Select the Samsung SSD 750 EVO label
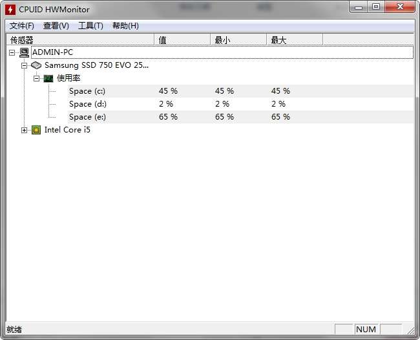 click(96, 65)
